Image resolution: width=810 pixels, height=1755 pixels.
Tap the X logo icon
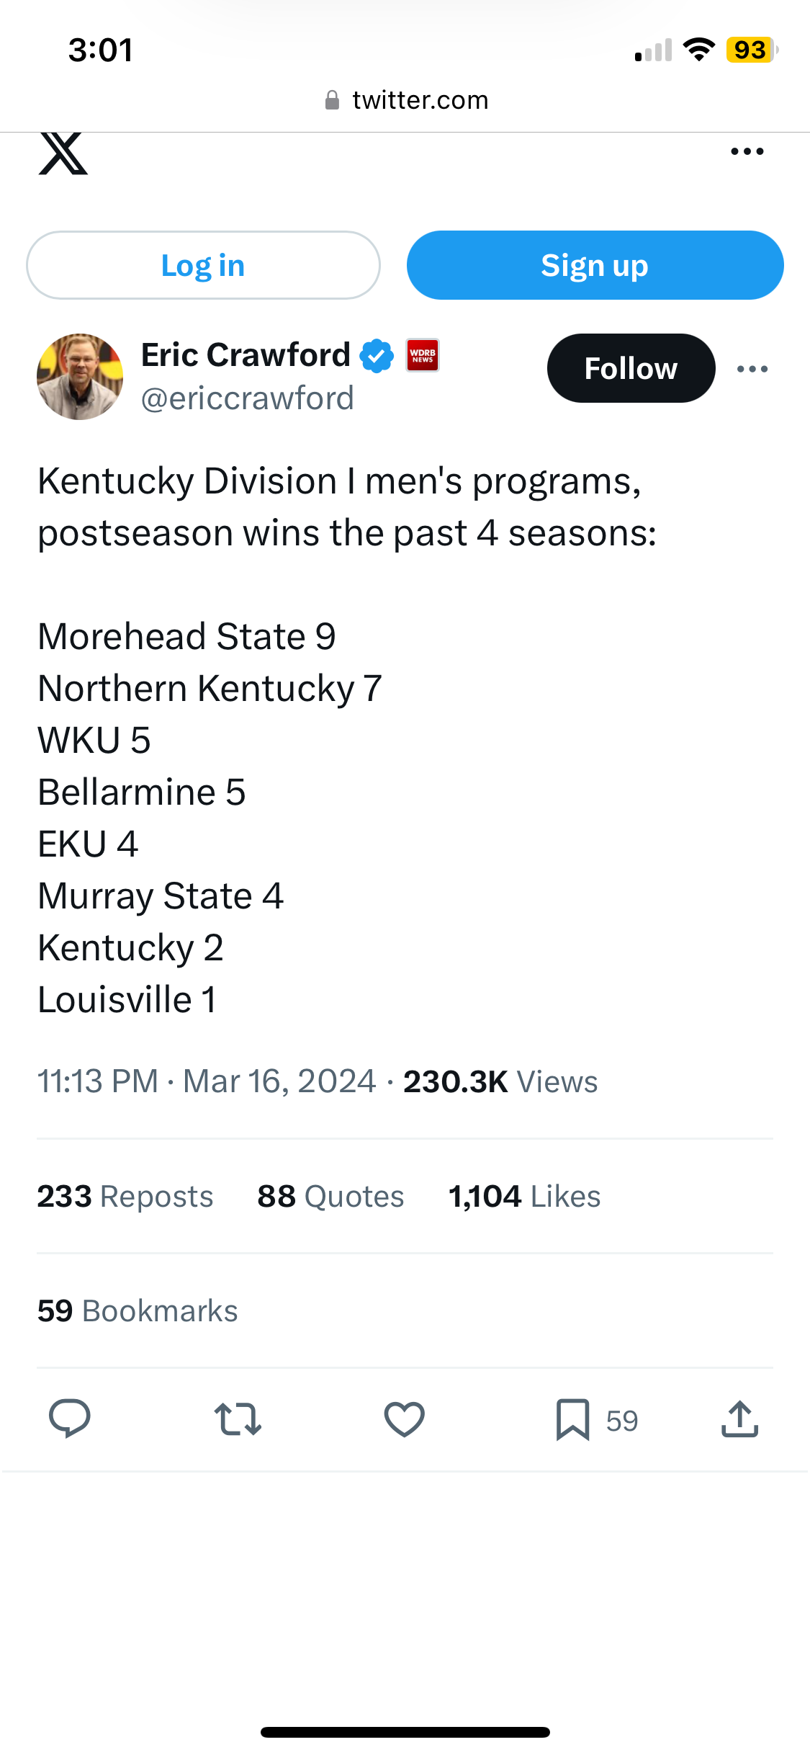coord(63,153)
